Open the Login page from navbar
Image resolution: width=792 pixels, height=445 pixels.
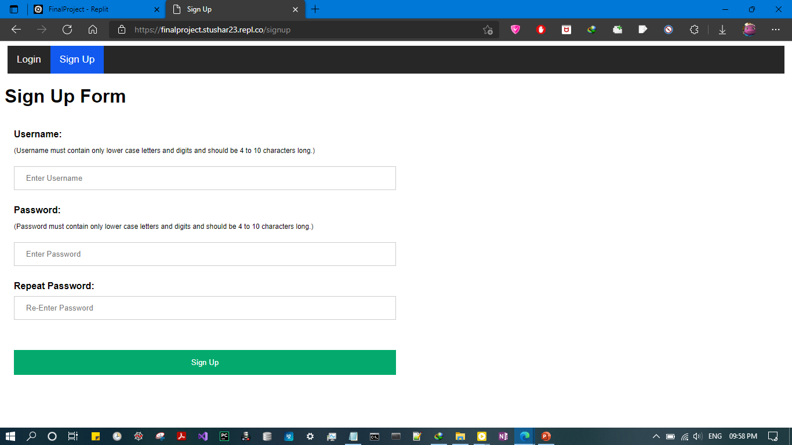(x=29, y=60)
